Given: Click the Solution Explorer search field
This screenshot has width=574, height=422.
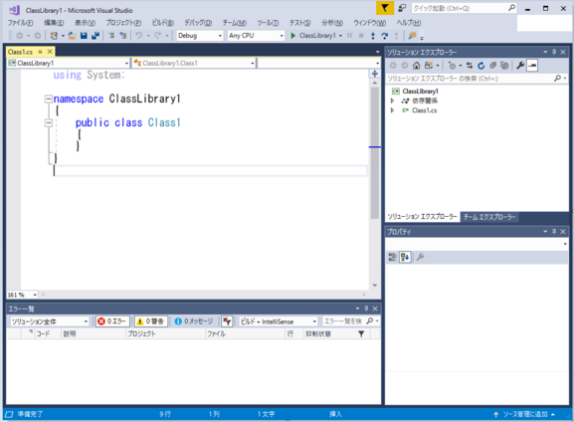Looking at the screenshot, I should point(477,78).
